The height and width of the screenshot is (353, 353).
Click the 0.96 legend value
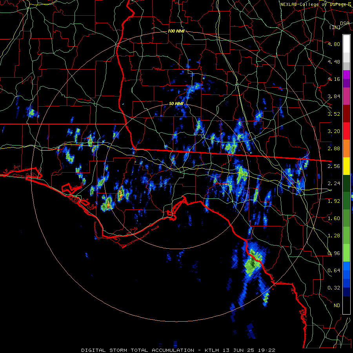[x=334, y=253]
